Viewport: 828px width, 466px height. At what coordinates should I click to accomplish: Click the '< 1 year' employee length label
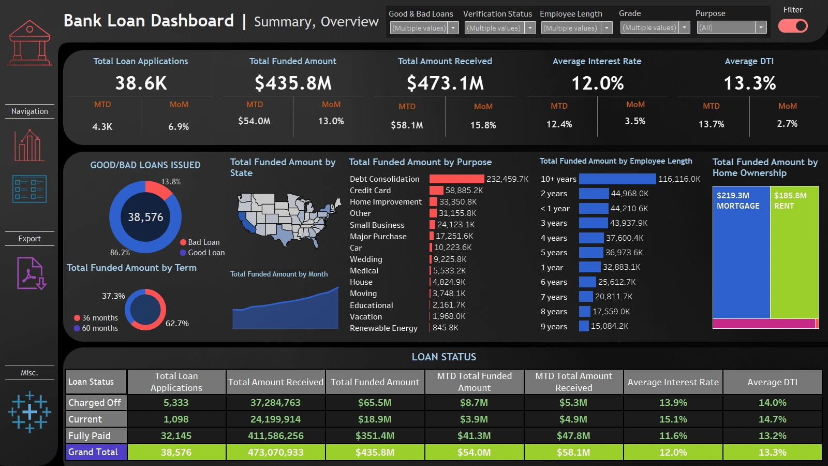point(555,208)
